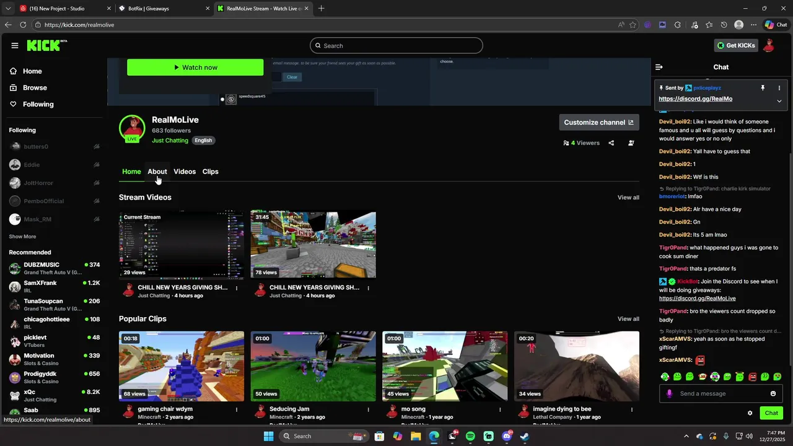
Task: Open pinned message three-dot options
Action: tap(779, 88)
